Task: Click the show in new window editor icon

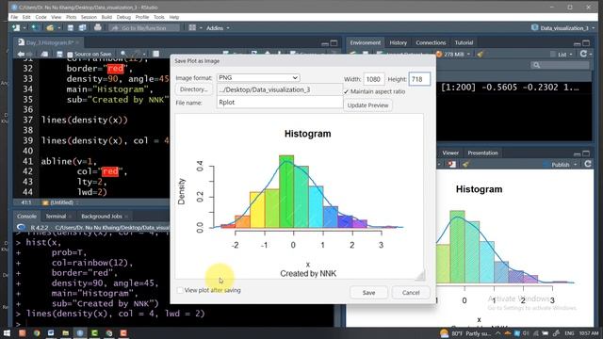Action: [44, 55]
